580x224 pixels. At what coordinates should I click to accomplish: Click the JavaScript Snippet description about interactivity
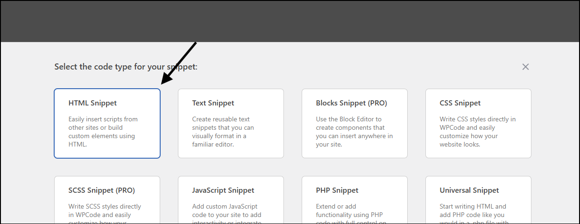pyautogui.click(x=227, y=215)
